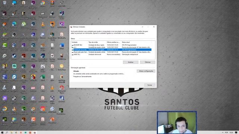Open the Excel desktop shortcut
Image resolution: width=239 pixels, height=134 pixels.
pyautogui.click(x=43, y=78)
